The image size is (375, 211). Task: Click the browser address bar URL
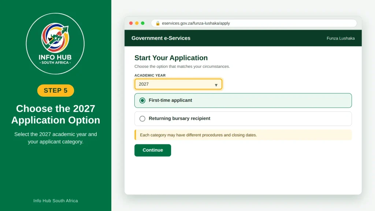[x=196, y=23]
